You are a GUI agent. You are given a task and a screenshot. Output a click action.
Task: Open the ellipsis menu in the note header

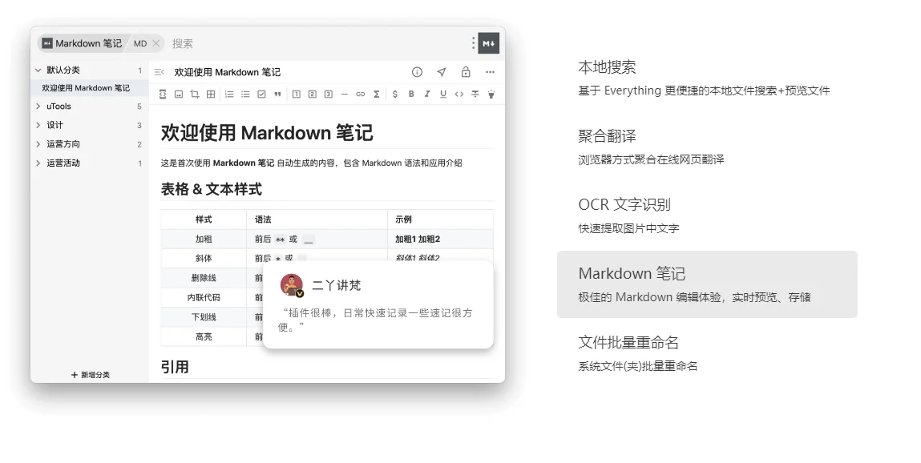pyautogui.click(x=490, y=72)
